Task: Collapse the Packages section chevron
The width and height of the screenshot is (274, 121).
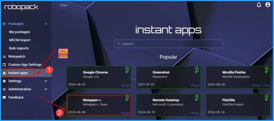Action: click(x=46, y=24)
